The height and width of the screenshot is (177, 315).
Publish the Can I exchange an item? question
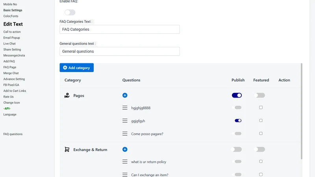237,175
